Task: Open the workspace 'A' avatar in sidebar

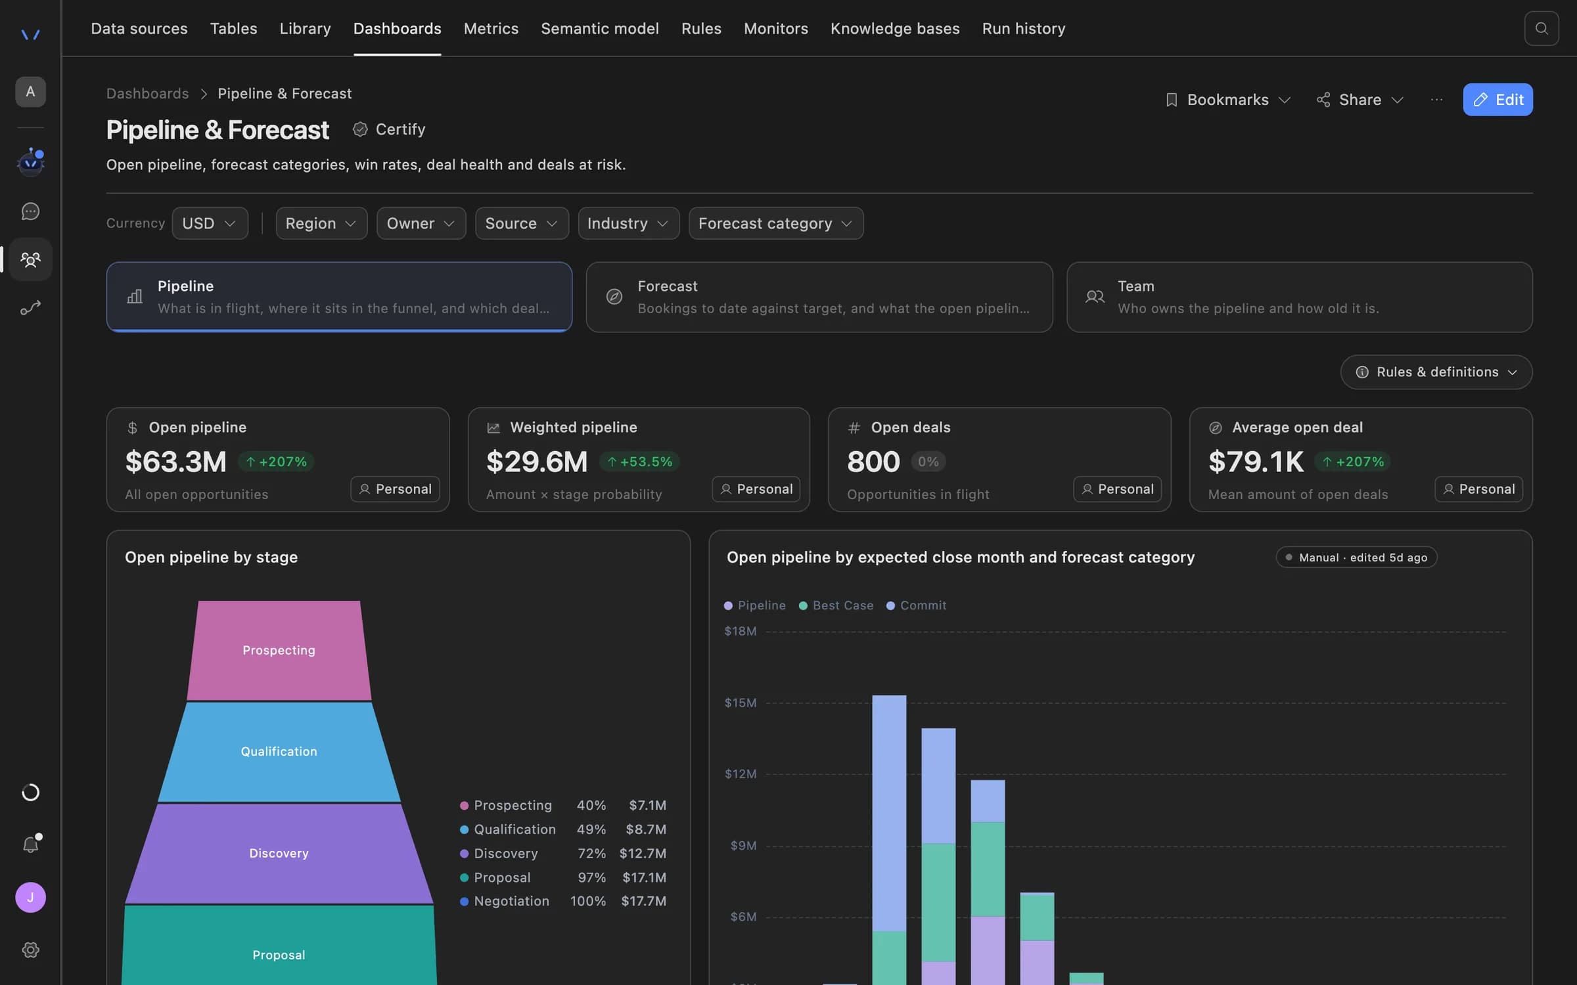Action: coord(30,91)
